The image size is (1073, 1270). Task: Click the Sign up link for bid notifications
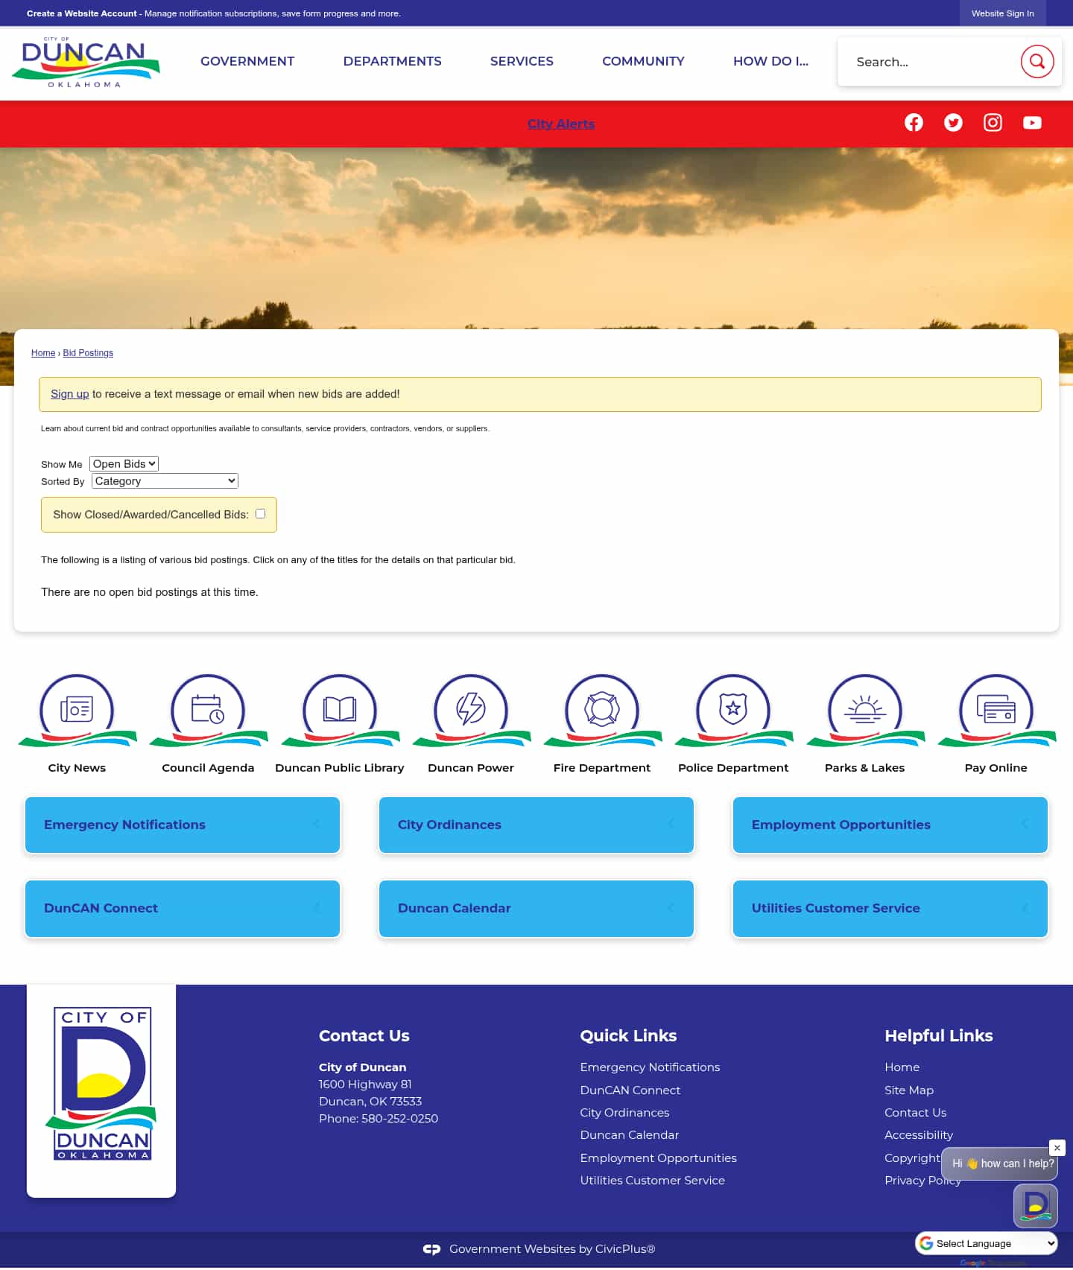(69, 394)
